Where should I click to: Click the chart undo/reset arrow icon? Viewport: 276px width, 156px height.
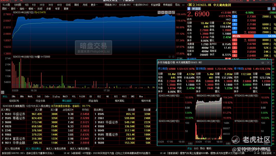click(170, 12)
